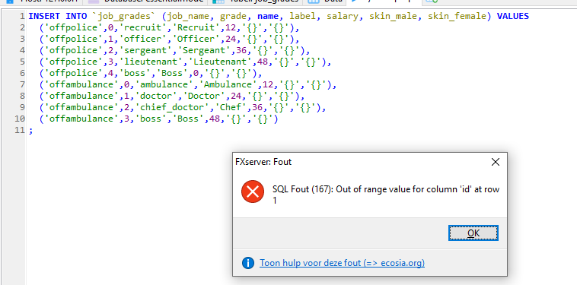Click the table icon on job_grades tab

[x=218, y=1]
